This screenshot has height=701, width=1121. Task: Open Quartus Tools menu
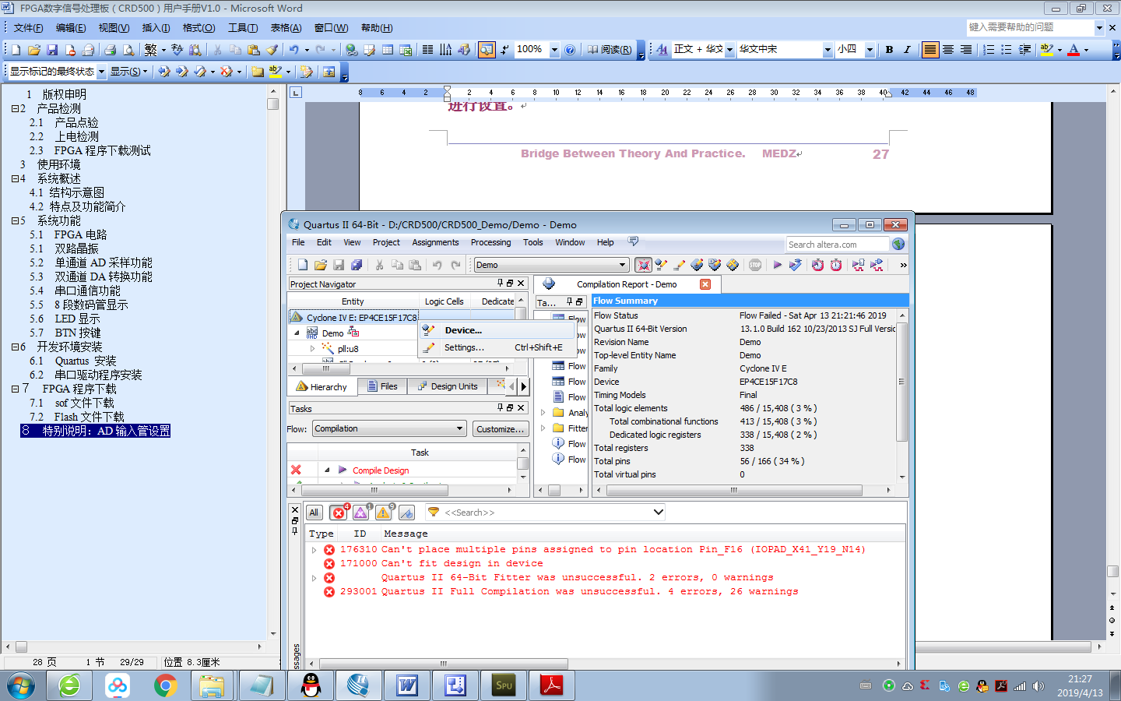click(x=533, y=242)
